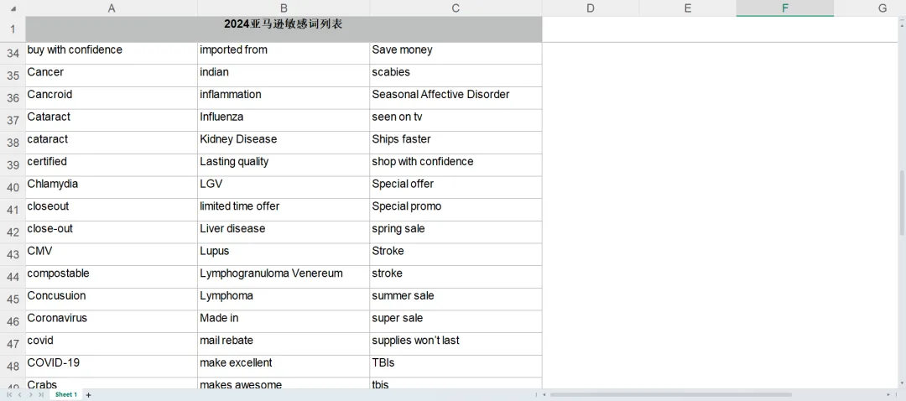Select cell 'close-out' in row 42
This screenshot has width=906, height=401.
pos(112,232)
